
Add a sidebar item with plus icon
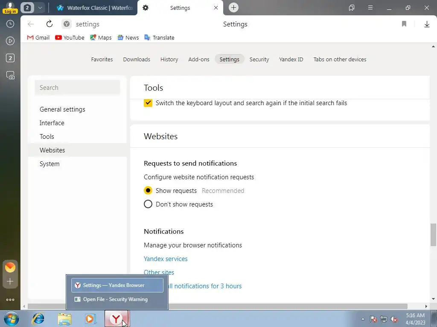(10, 281)
